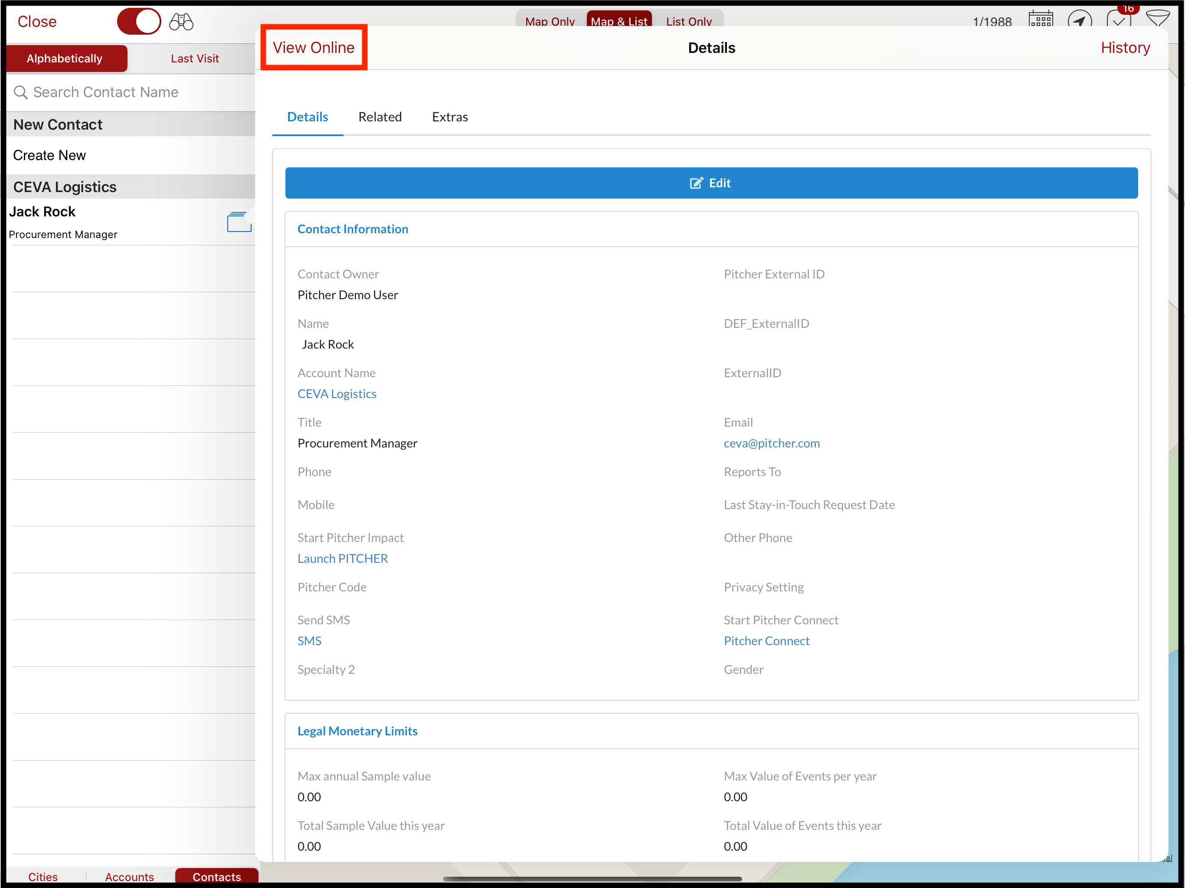
Task: Select the navigation arrow location icon
Action: 1080,20
